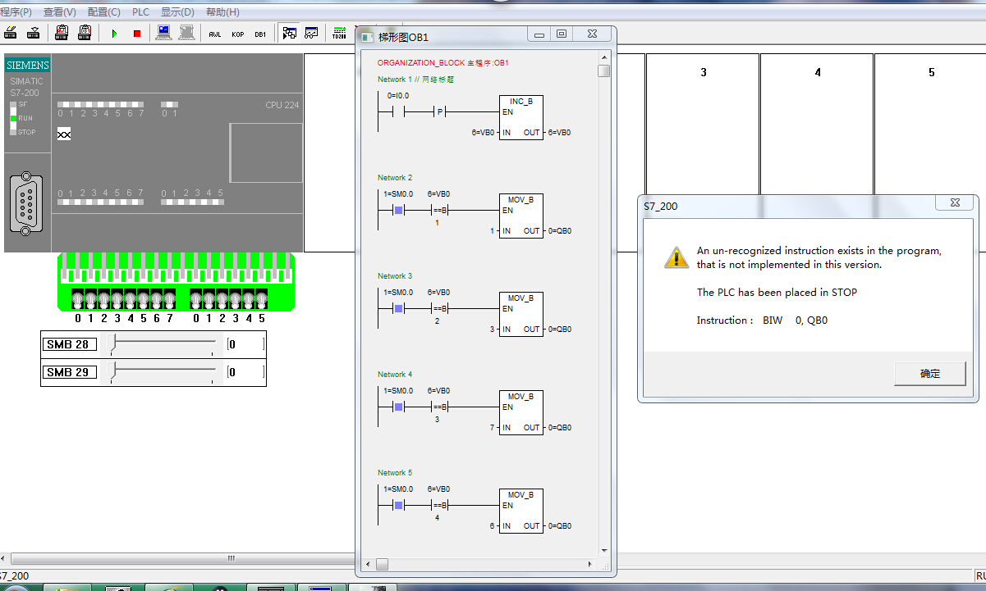
Task: Stop the PLC with the red Stop icon
Action: point(137,34)
